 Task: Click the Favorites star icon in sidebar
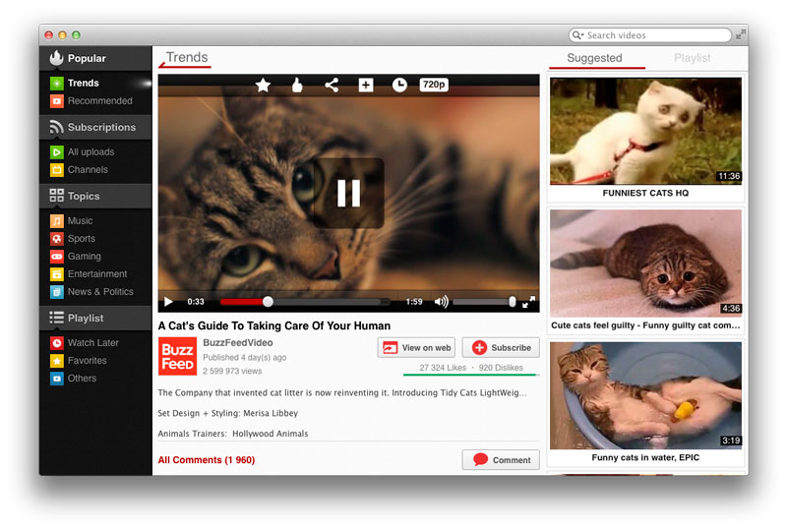(57, 360)
